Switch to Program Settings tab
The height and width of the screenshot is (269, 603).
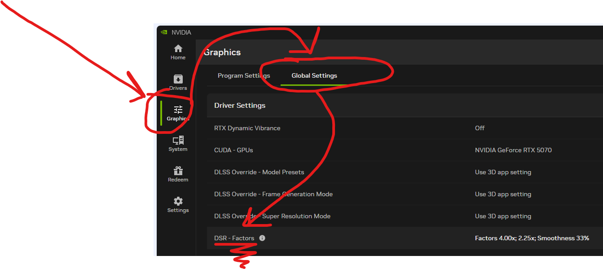coord(244,75)
